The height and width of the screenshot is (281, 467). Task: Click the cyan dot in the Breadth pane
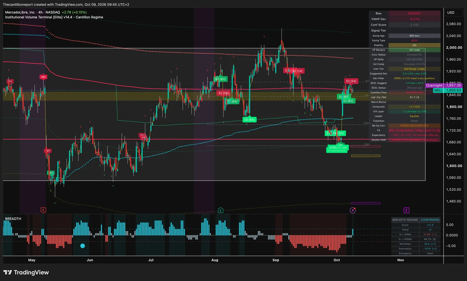pyautogui.click(x=83, y=246)
